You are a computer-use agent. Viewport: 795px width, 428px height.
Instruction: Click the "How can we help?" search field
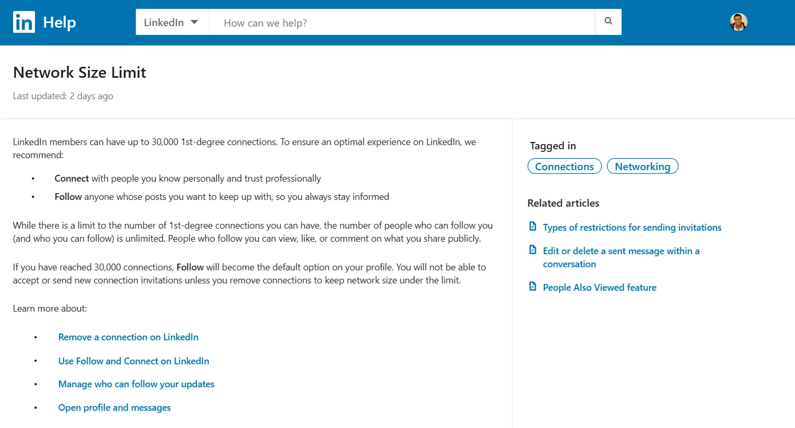[x=402, y=22]
